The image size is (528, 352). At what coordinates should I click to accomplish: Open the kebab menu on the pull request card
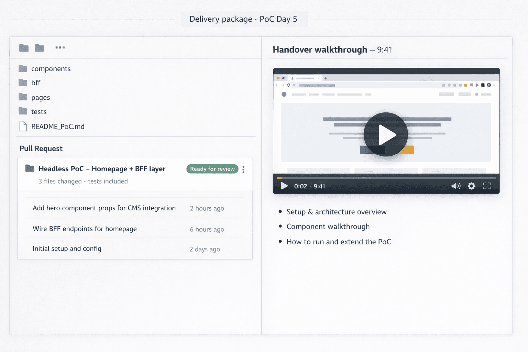(243, 169)
